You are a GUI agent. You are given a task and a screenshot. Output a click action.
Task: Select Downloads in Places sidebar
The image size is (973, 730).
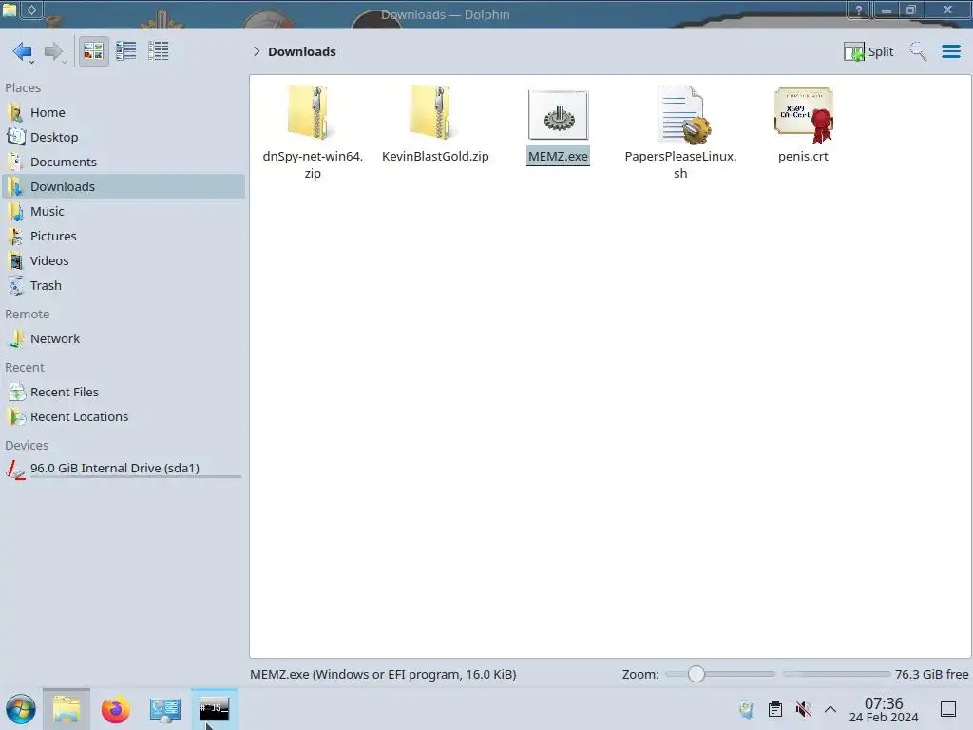(124, 187)
